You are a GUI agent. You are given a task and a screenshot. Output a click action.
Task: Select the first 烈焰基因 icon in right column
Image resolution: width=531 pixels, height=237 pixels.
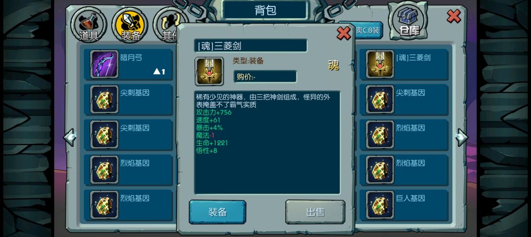pos(380,134)
